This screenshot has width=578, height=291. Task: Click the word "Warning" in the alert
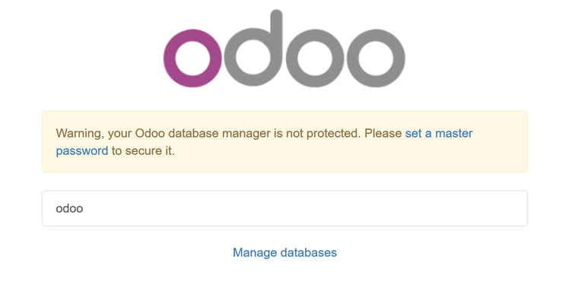(x=80, y=133)
